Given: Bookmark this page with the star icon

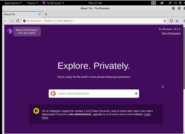Looking at the screenshot, I should click(x=165, y=21).
